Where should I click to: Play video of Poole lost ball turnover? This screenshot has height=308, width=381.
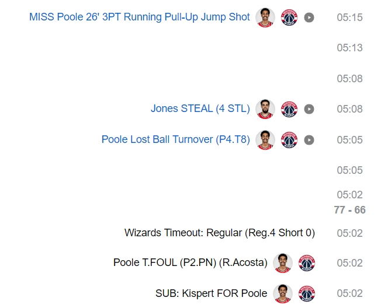click(309, 140)
